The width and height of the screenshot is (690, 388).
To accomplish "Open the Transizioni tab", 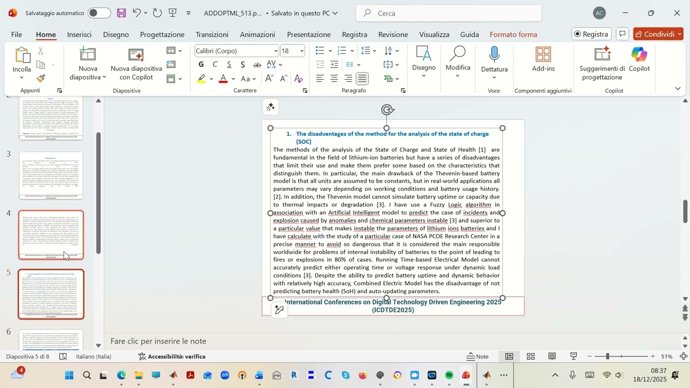I will coord(212,34).
